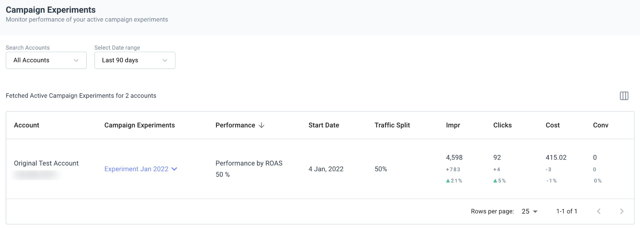Sort by the Clicks column header
The image size is (640, 228).
click(x=502, y=125)
